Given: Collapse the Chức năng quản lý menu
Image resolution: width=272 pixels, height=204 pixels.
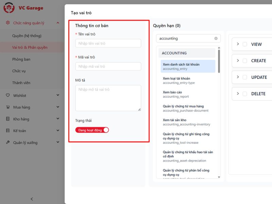Looking at the screenshot, I should [58, 23].
